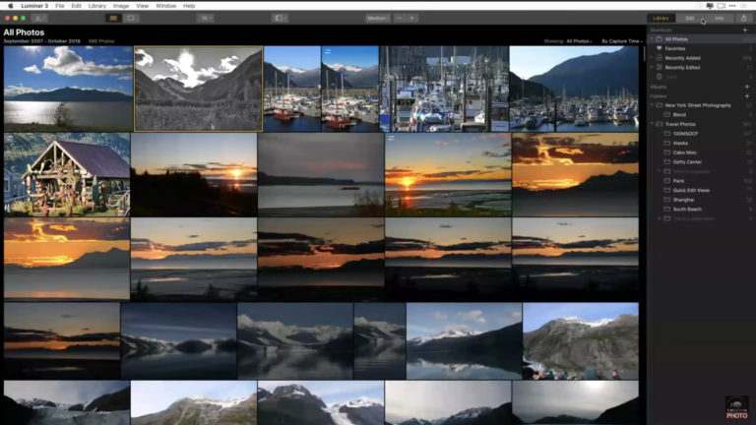The width and height of the screenshot is (756, 425).
Task: Select Recently Added shortcut
Action: click(x=701, y=58)
